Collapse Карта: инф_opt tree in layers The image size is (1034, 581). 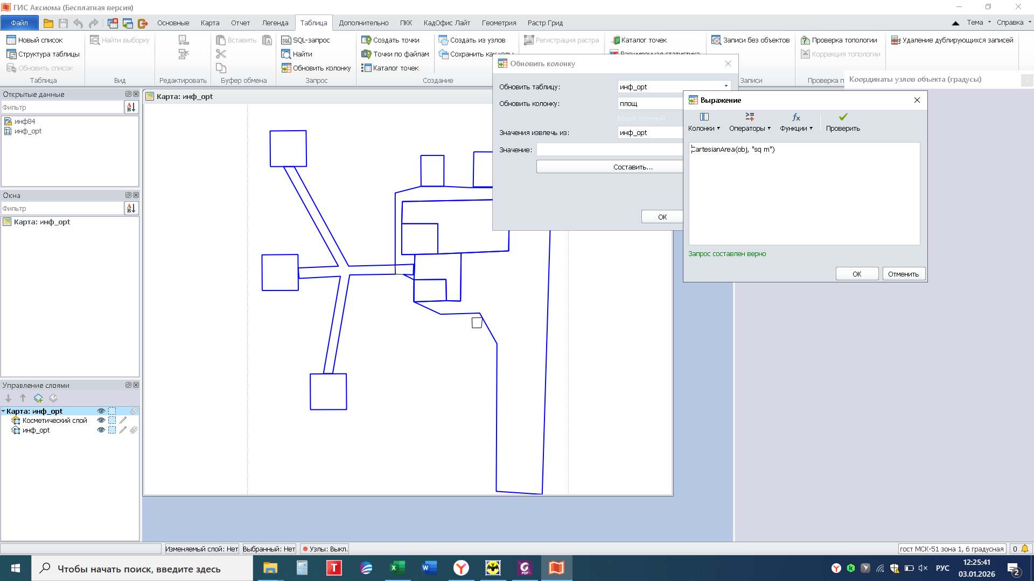point(3,412)
